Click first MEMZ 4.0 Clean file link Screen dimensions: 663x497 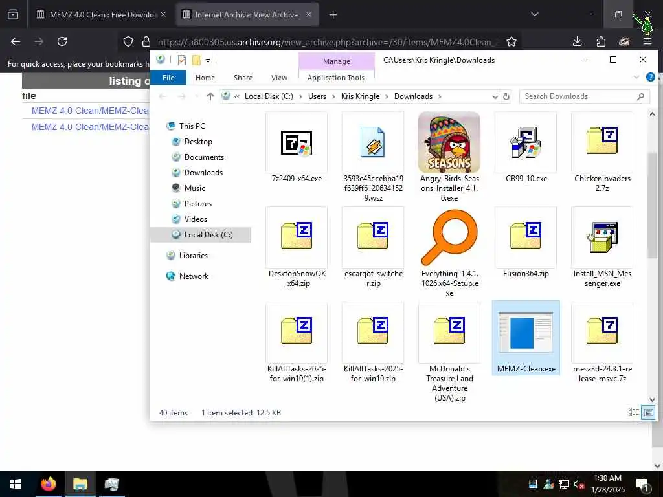point(90,111)
